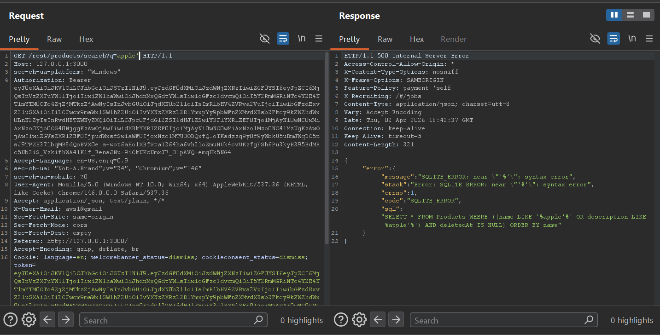Go to previous Request search match

[48, 319]
